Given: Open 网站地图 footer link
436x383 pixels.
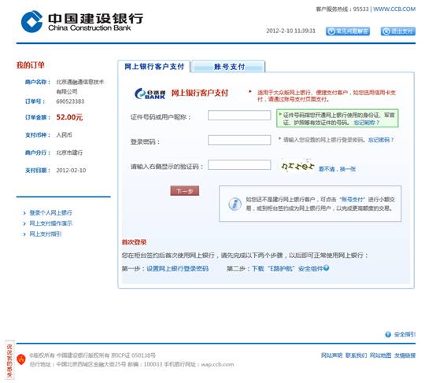Looking at the screenshot, I should 380,355.
